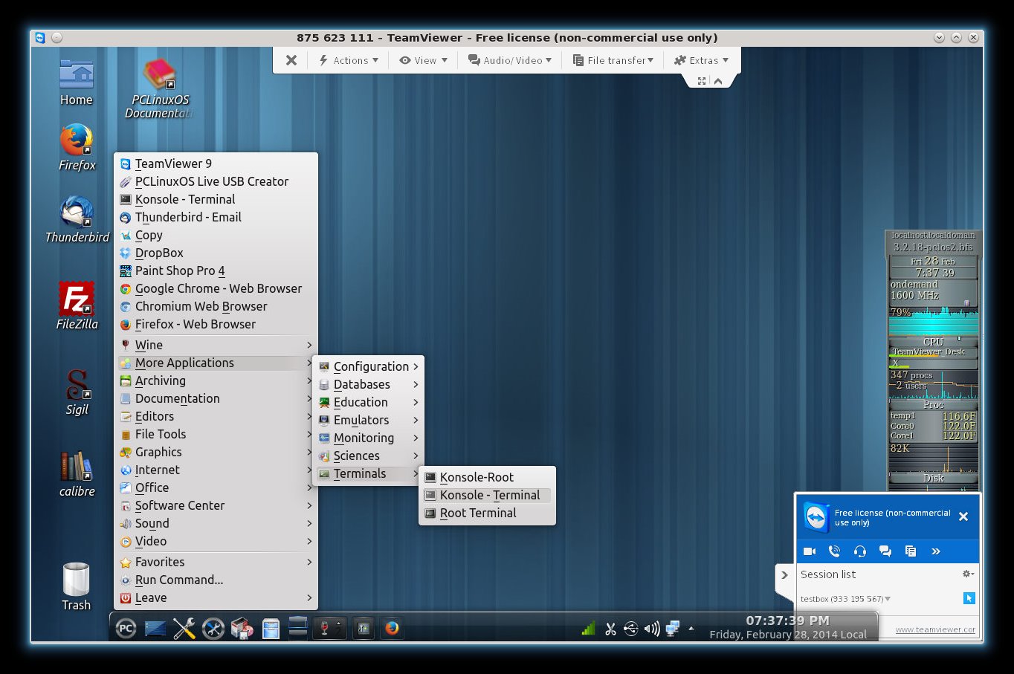The height and width of the screenshot is (674, 1014).
Task: Expand the Editors submenu
Action: [x=216, y=416]
